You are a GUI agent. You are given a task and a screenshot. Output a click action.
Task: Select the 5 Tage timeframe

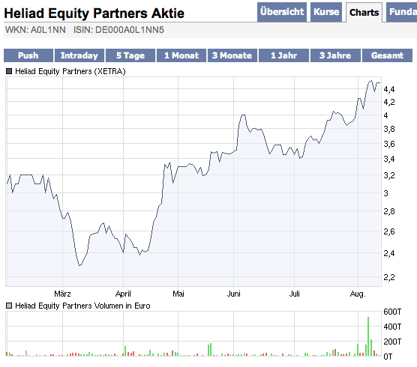point(130,55)
